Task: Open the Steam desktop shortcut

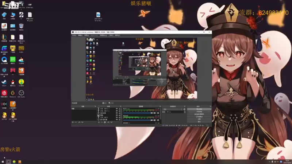Action: click(x=4, y=83)
